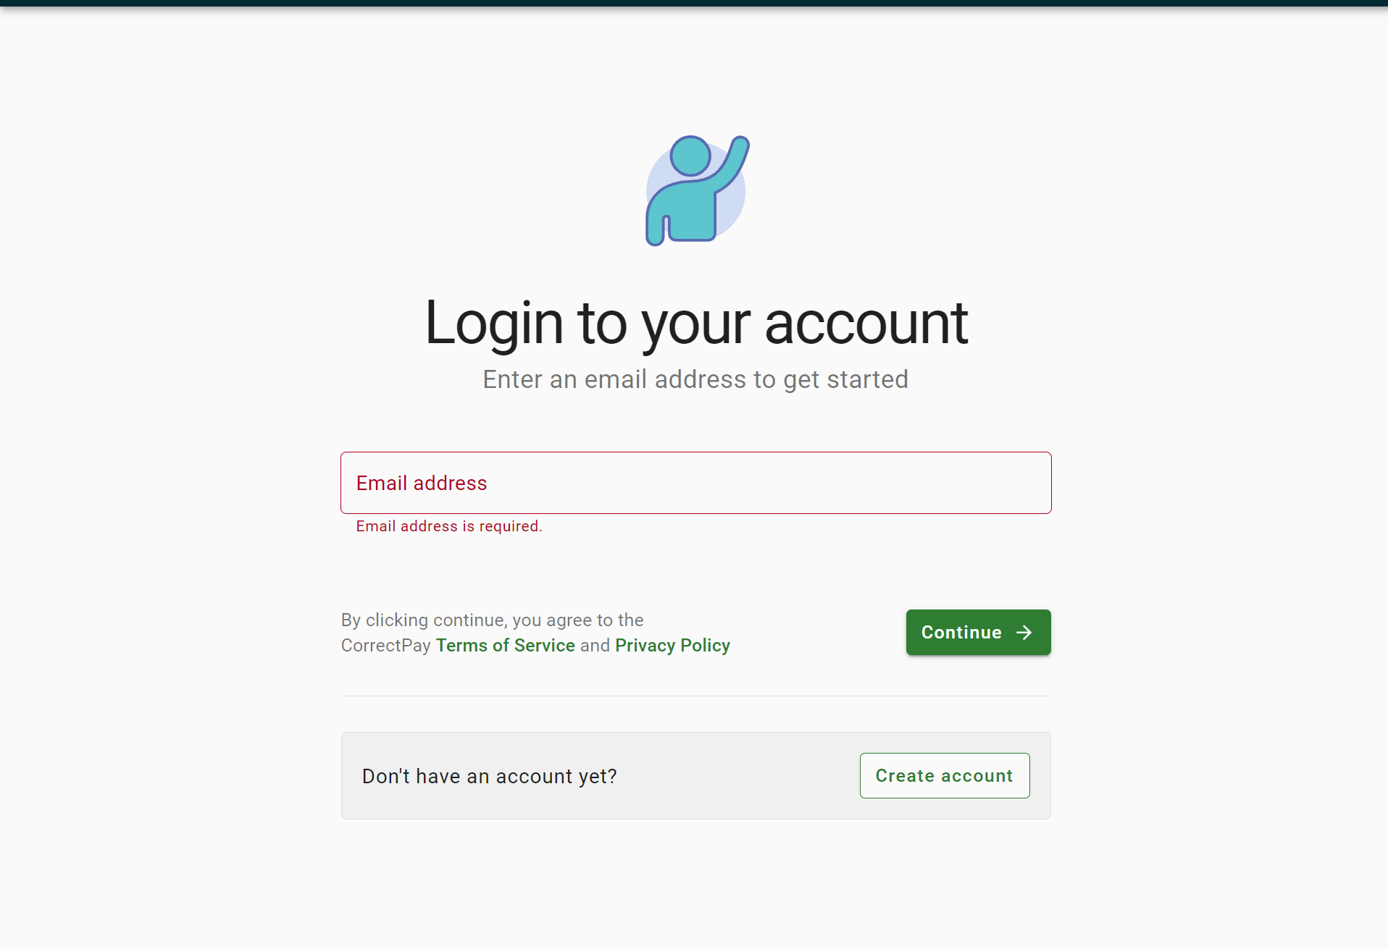The width and height of the screenshot is (1388, 949).
Task: Focus the Email address input field
Action: click(695, 483)
